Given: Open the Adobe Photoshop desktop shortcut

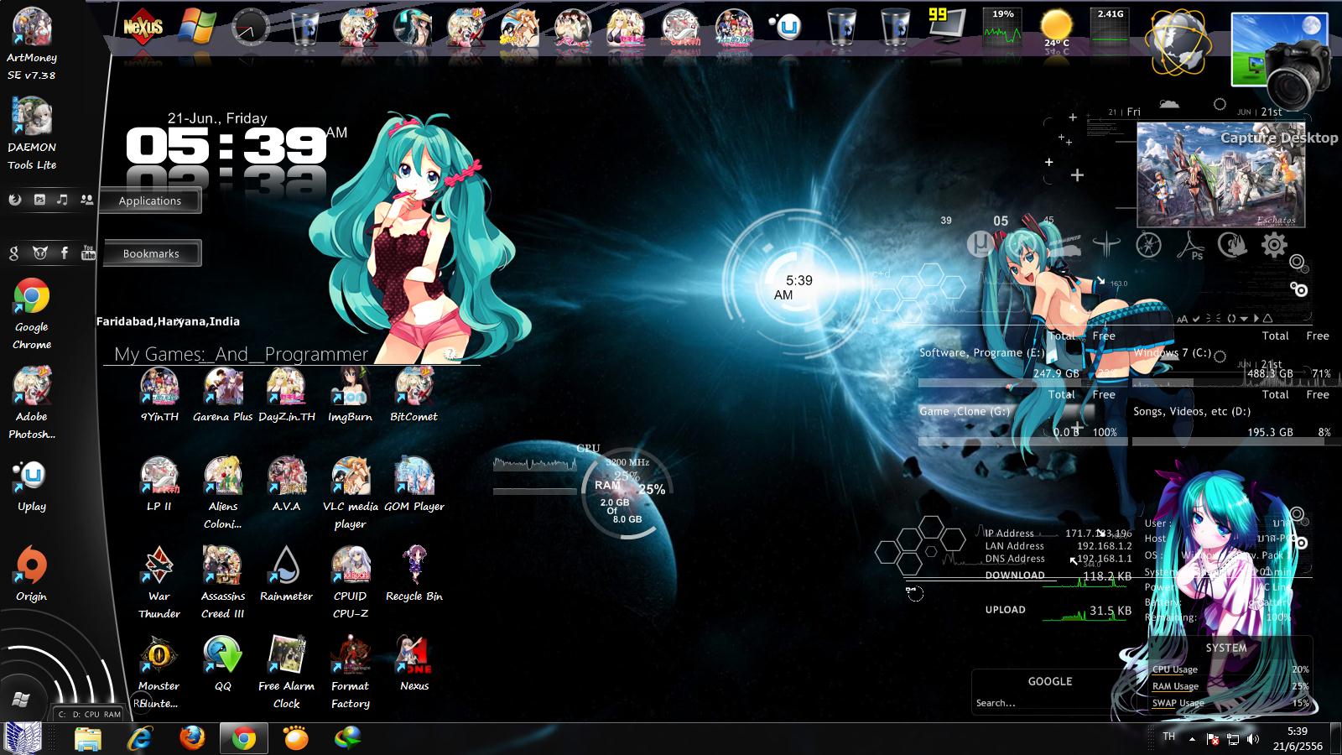Looking at the screenshot, I should pos(32,404).
